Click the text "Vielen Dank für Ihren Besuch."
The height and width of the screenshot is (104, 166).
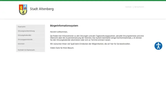point(62,48)
